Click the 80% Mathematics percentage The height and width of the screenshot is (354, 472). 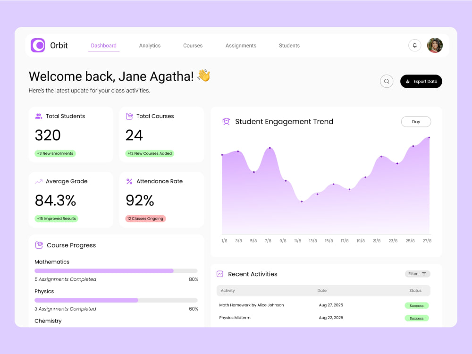tap(193, 279)
